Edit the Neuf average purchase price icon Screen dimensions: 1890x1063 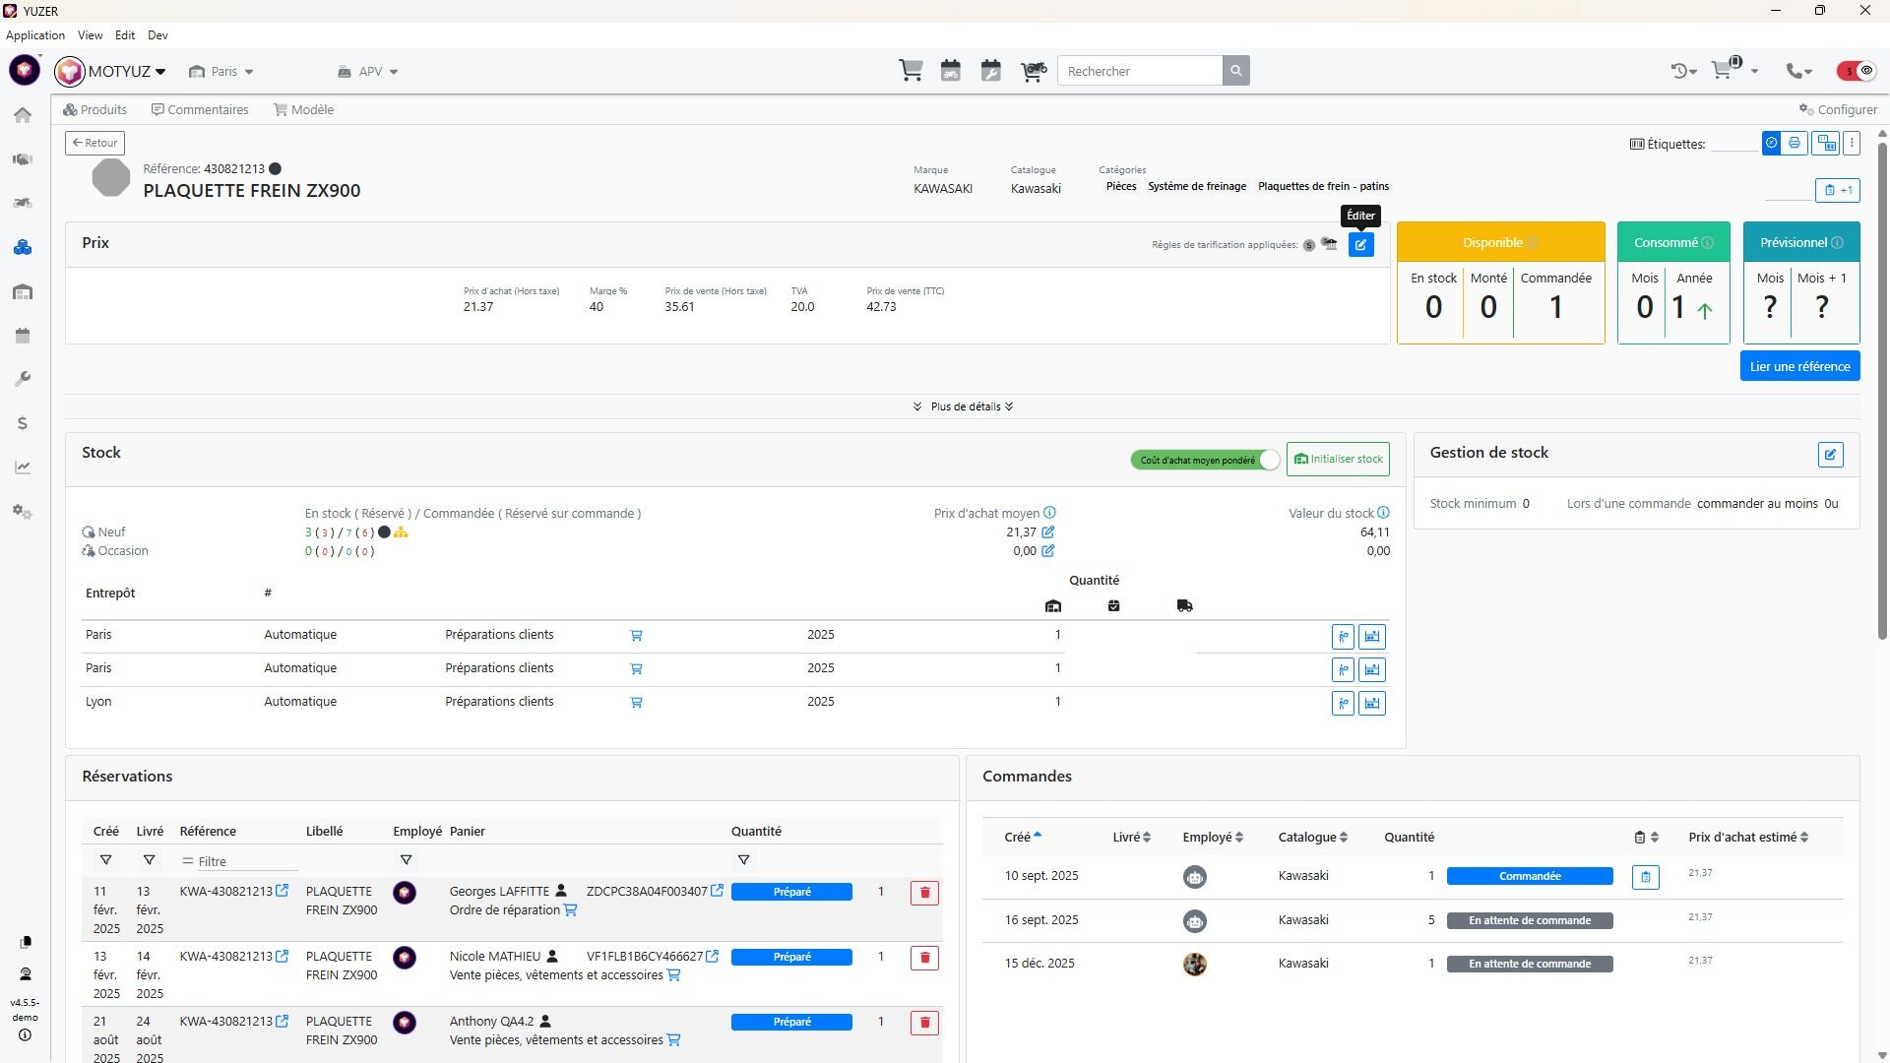pos(1048,532)
